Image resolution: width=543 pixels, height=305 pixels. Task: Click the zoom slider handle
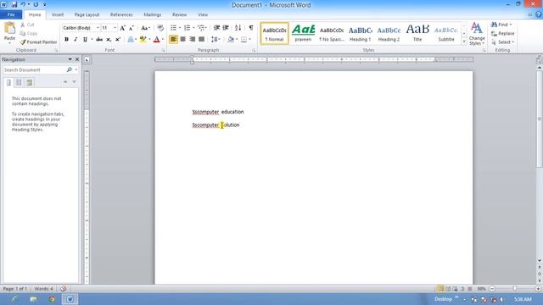click(x=515, y=288)
